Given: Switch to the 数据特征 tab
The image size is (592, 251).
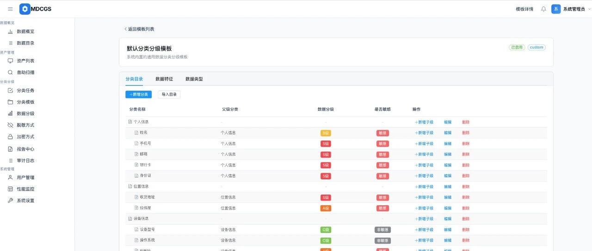Looking at the screenshot, I should [x=164, y=79].
